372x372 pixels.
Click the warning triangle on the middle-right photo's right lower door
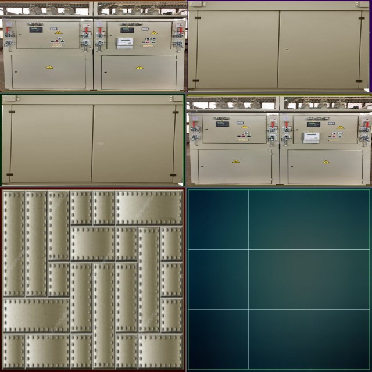(x=325, y=162)
